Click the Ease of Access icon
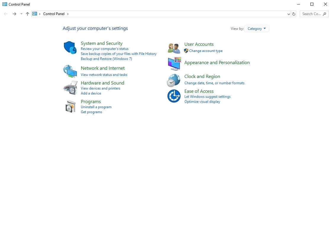 [174, 96]
